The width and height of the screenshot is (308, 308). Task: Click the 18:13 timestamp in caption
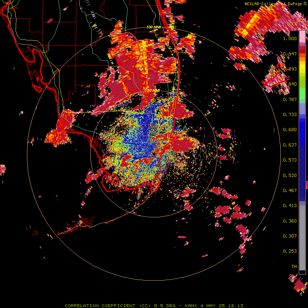(236, 306)
